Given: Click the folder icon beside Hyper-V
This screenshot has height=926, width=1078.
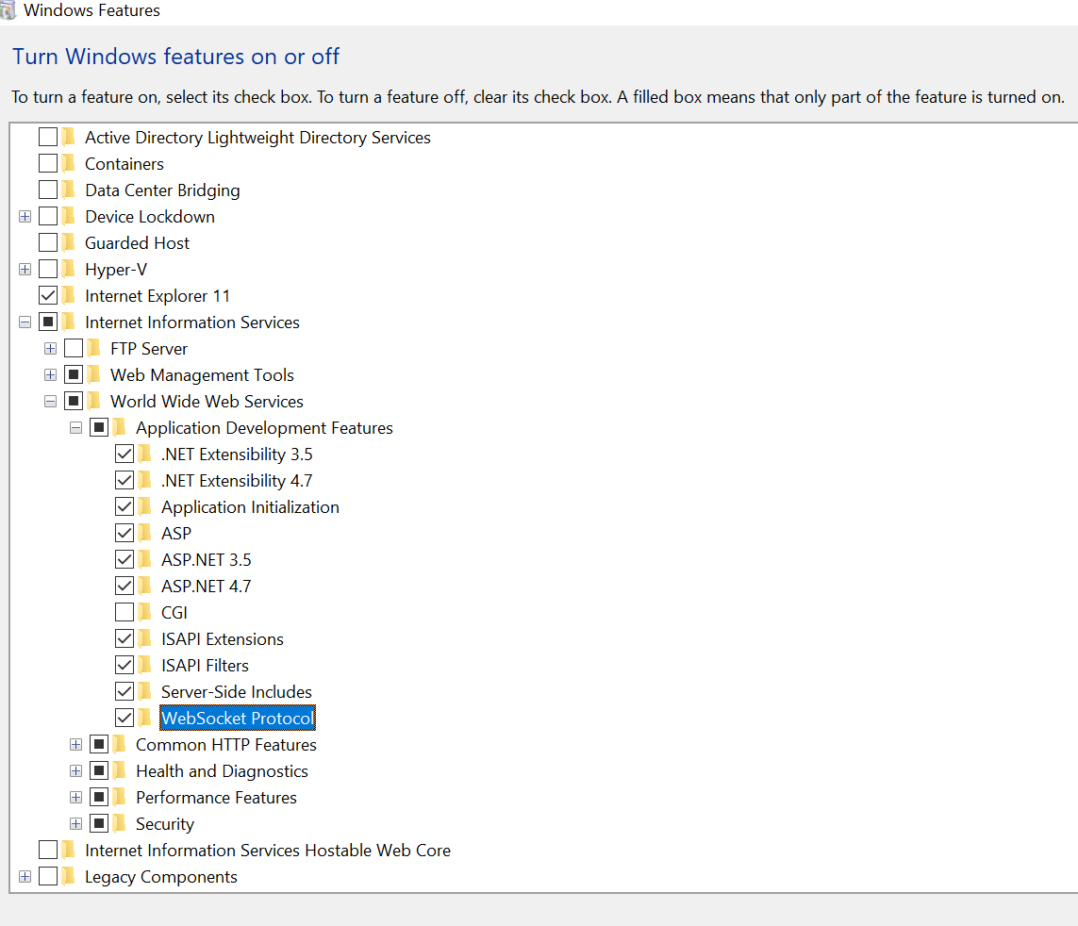Looking at the screenshot, I should 68,270.
